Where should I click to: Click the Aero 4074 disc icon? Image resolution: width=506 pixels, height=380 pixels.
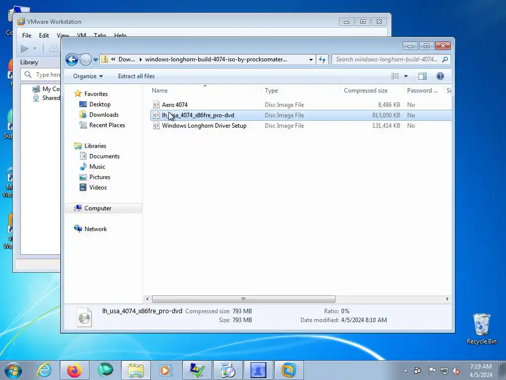157,105
